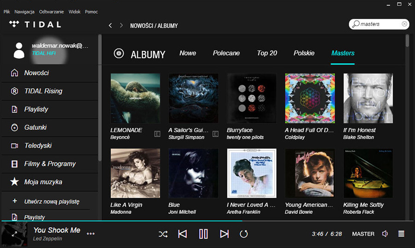Click the artist name Sturgill Simpson
The height and width of the screenshot is (248, 415).
(x=186, y=137)
